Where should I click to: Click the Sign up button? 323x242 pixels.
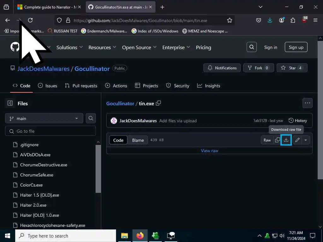click(296, 47)
